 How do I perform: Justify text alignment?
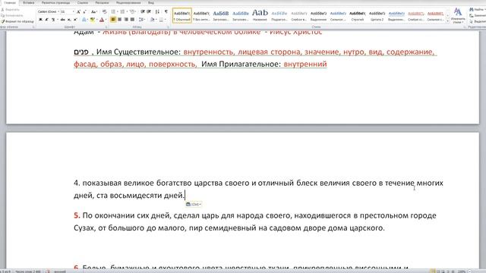[132, 20]
